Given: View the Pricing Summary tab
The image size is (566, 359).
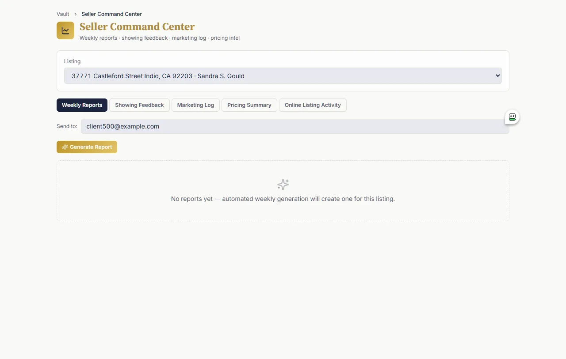Looking at the screenshot, I should pos(249,105).
